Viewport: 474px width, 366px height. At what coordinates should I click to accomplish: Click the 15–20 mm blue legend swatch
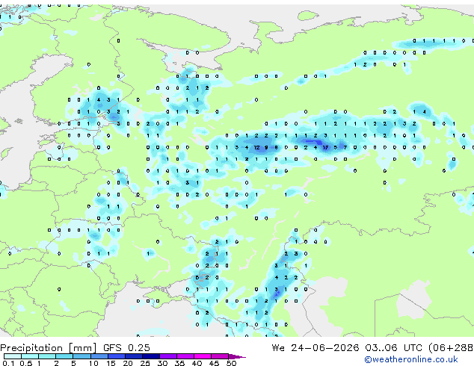pyautogui.click(x=117, y=356)
